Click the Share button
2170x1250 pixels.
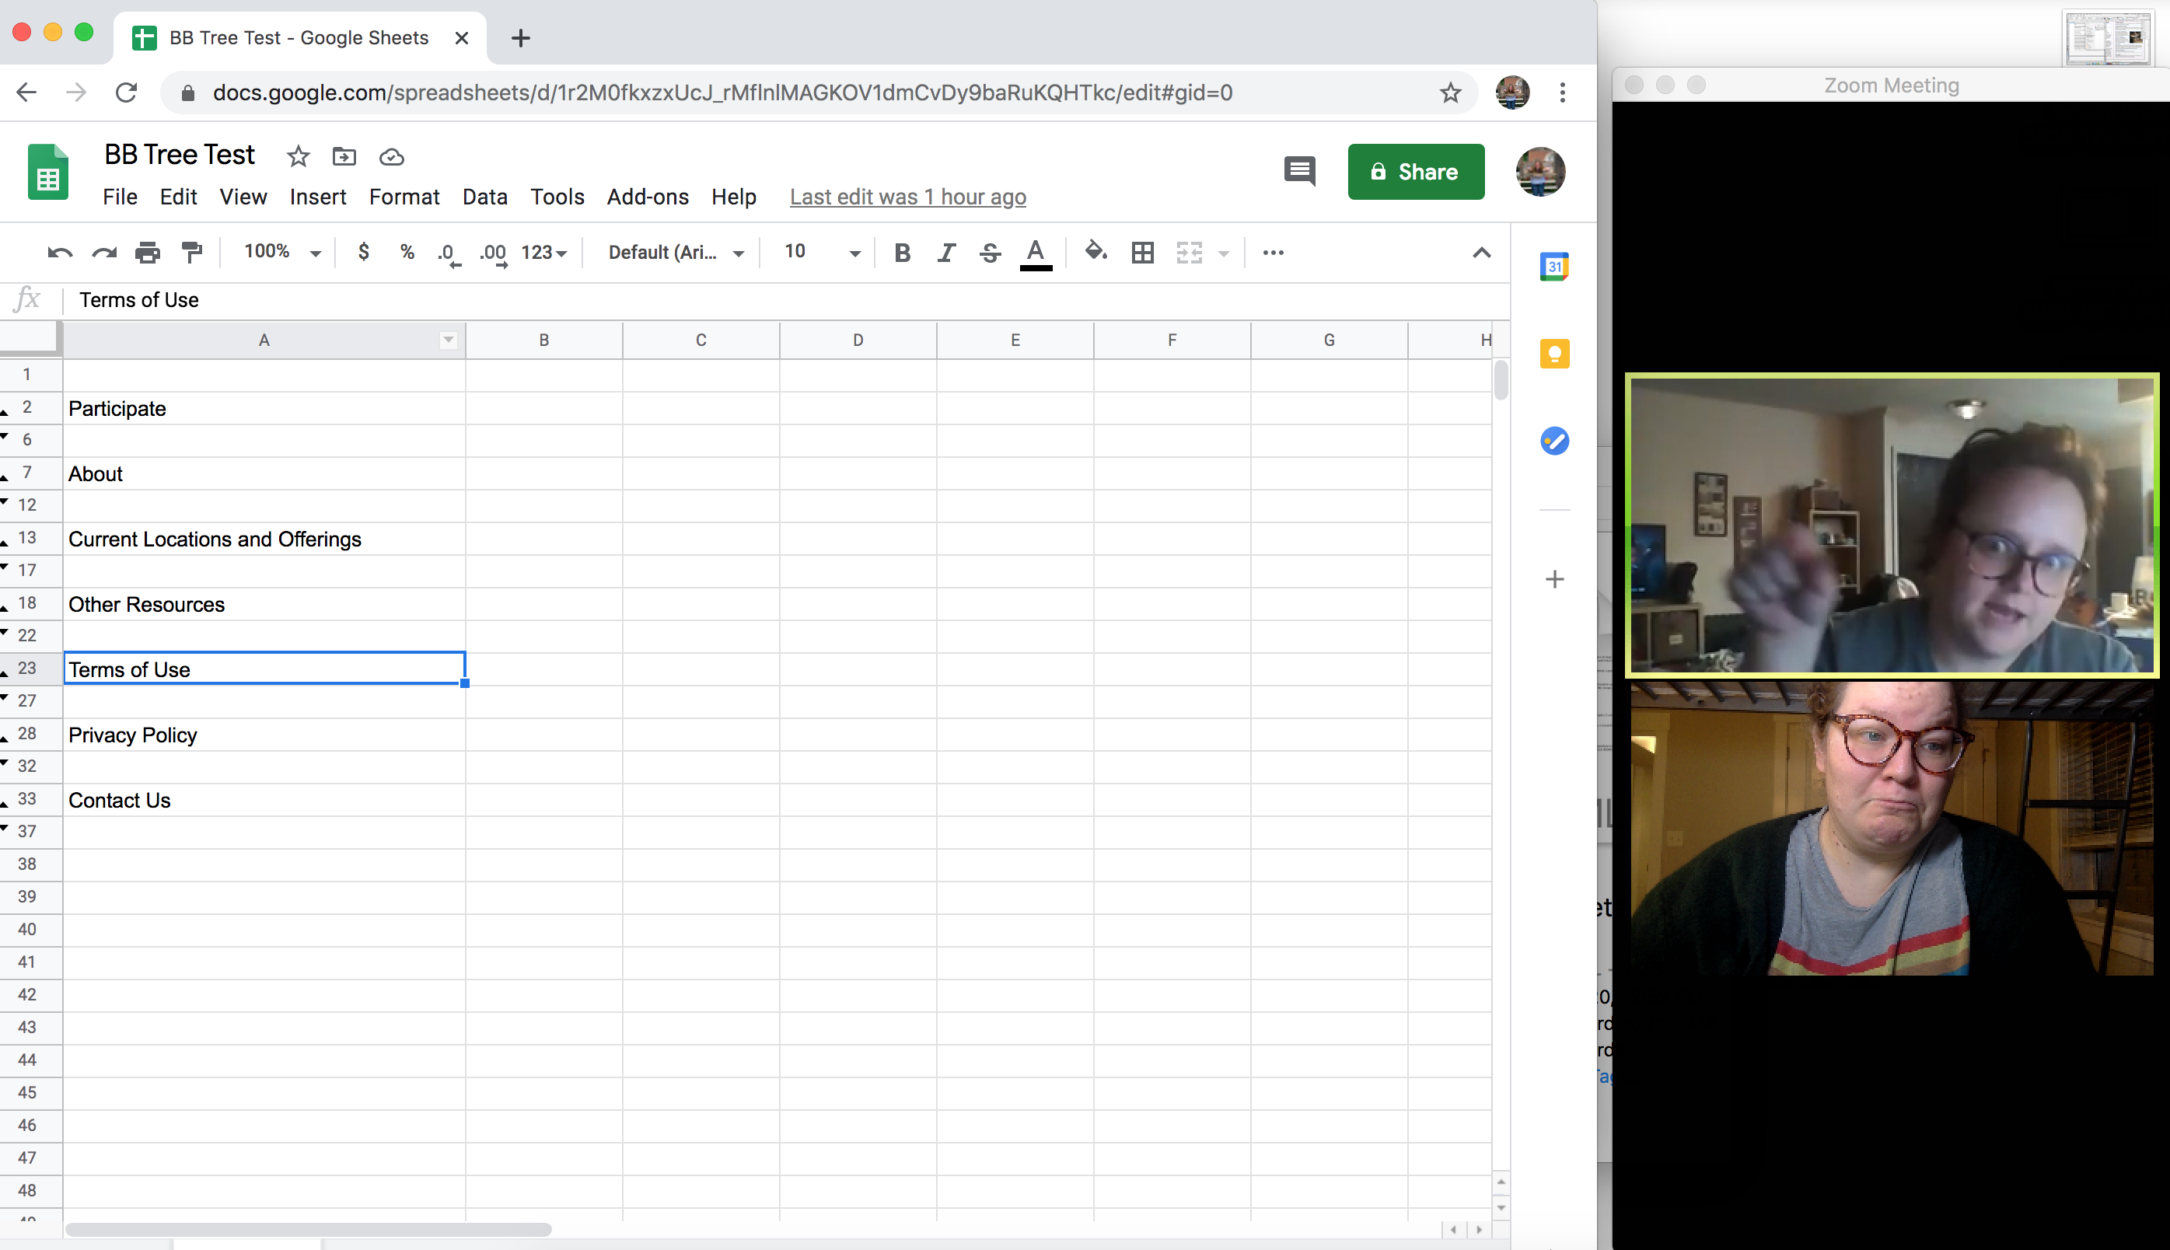(x=1416, y=171)
